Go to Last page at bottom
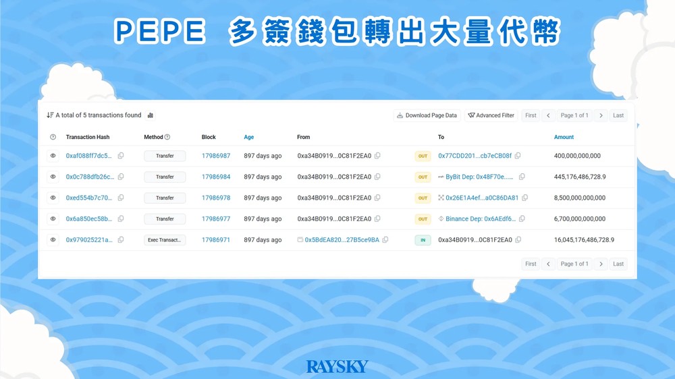The width and height of the screenshot is (675, 379). pyautogui.click(x=618, y=264)
